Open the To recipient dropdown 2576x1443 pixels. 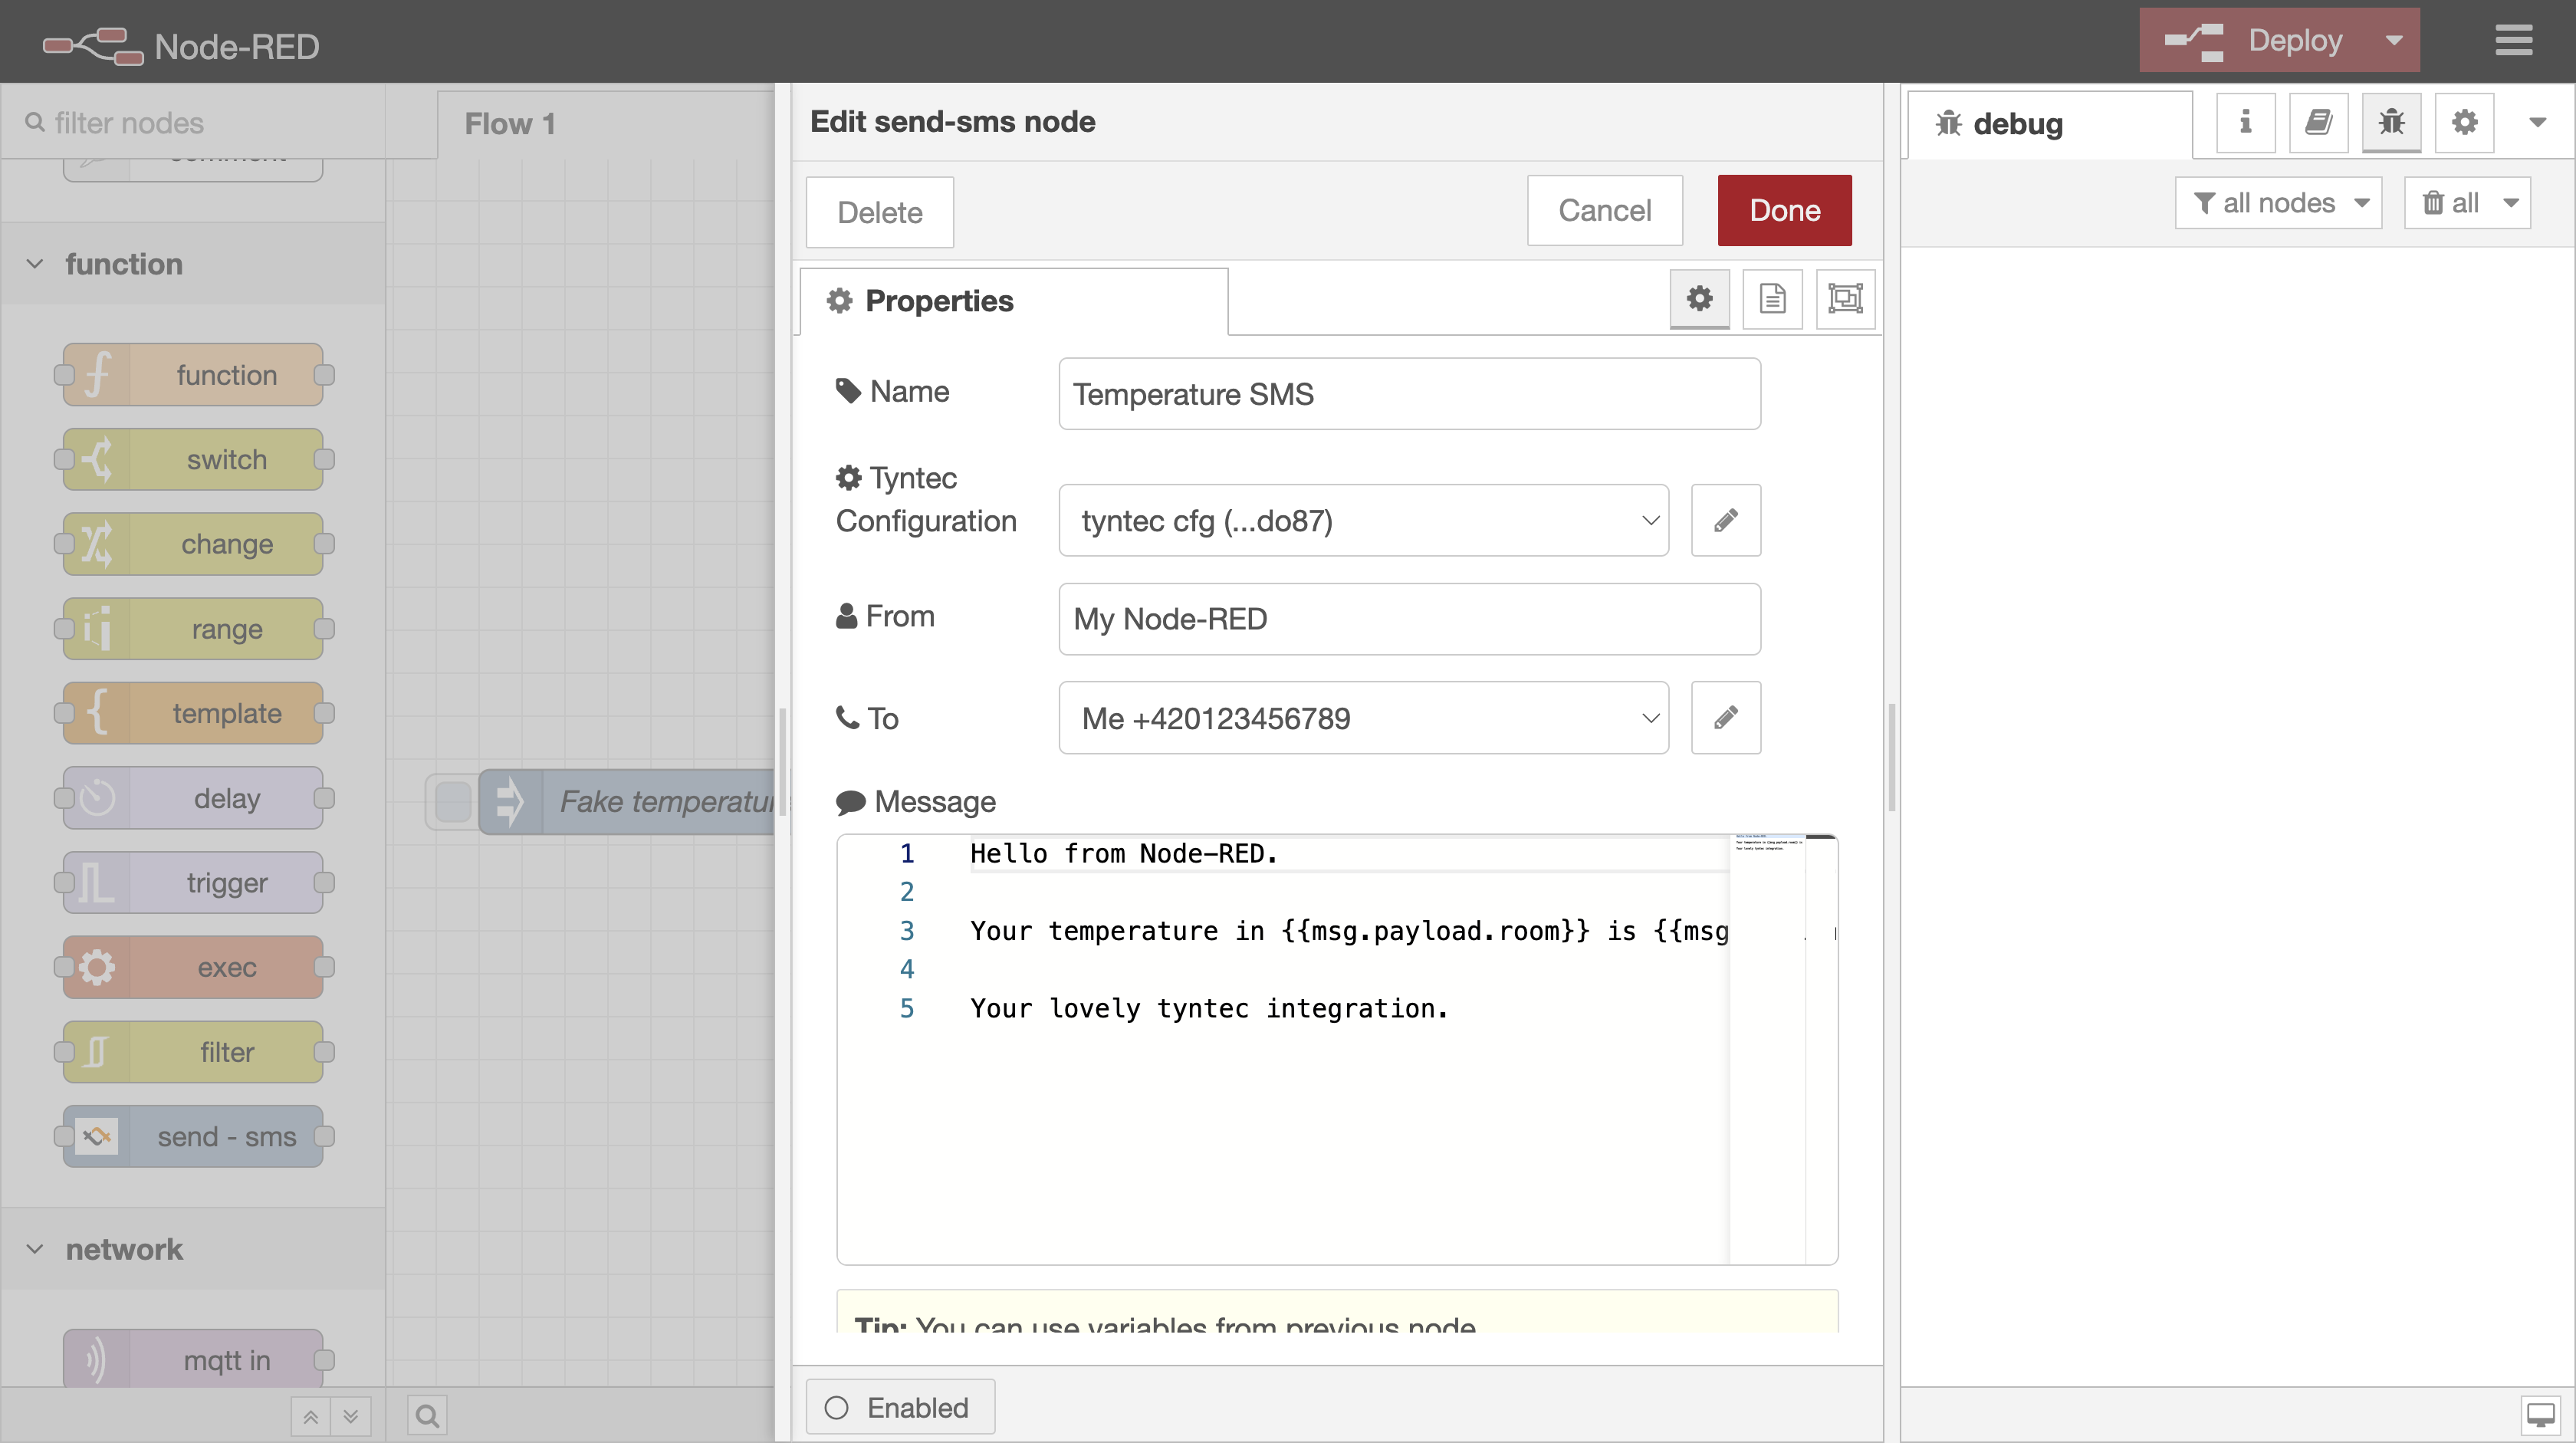point(1363,718)
